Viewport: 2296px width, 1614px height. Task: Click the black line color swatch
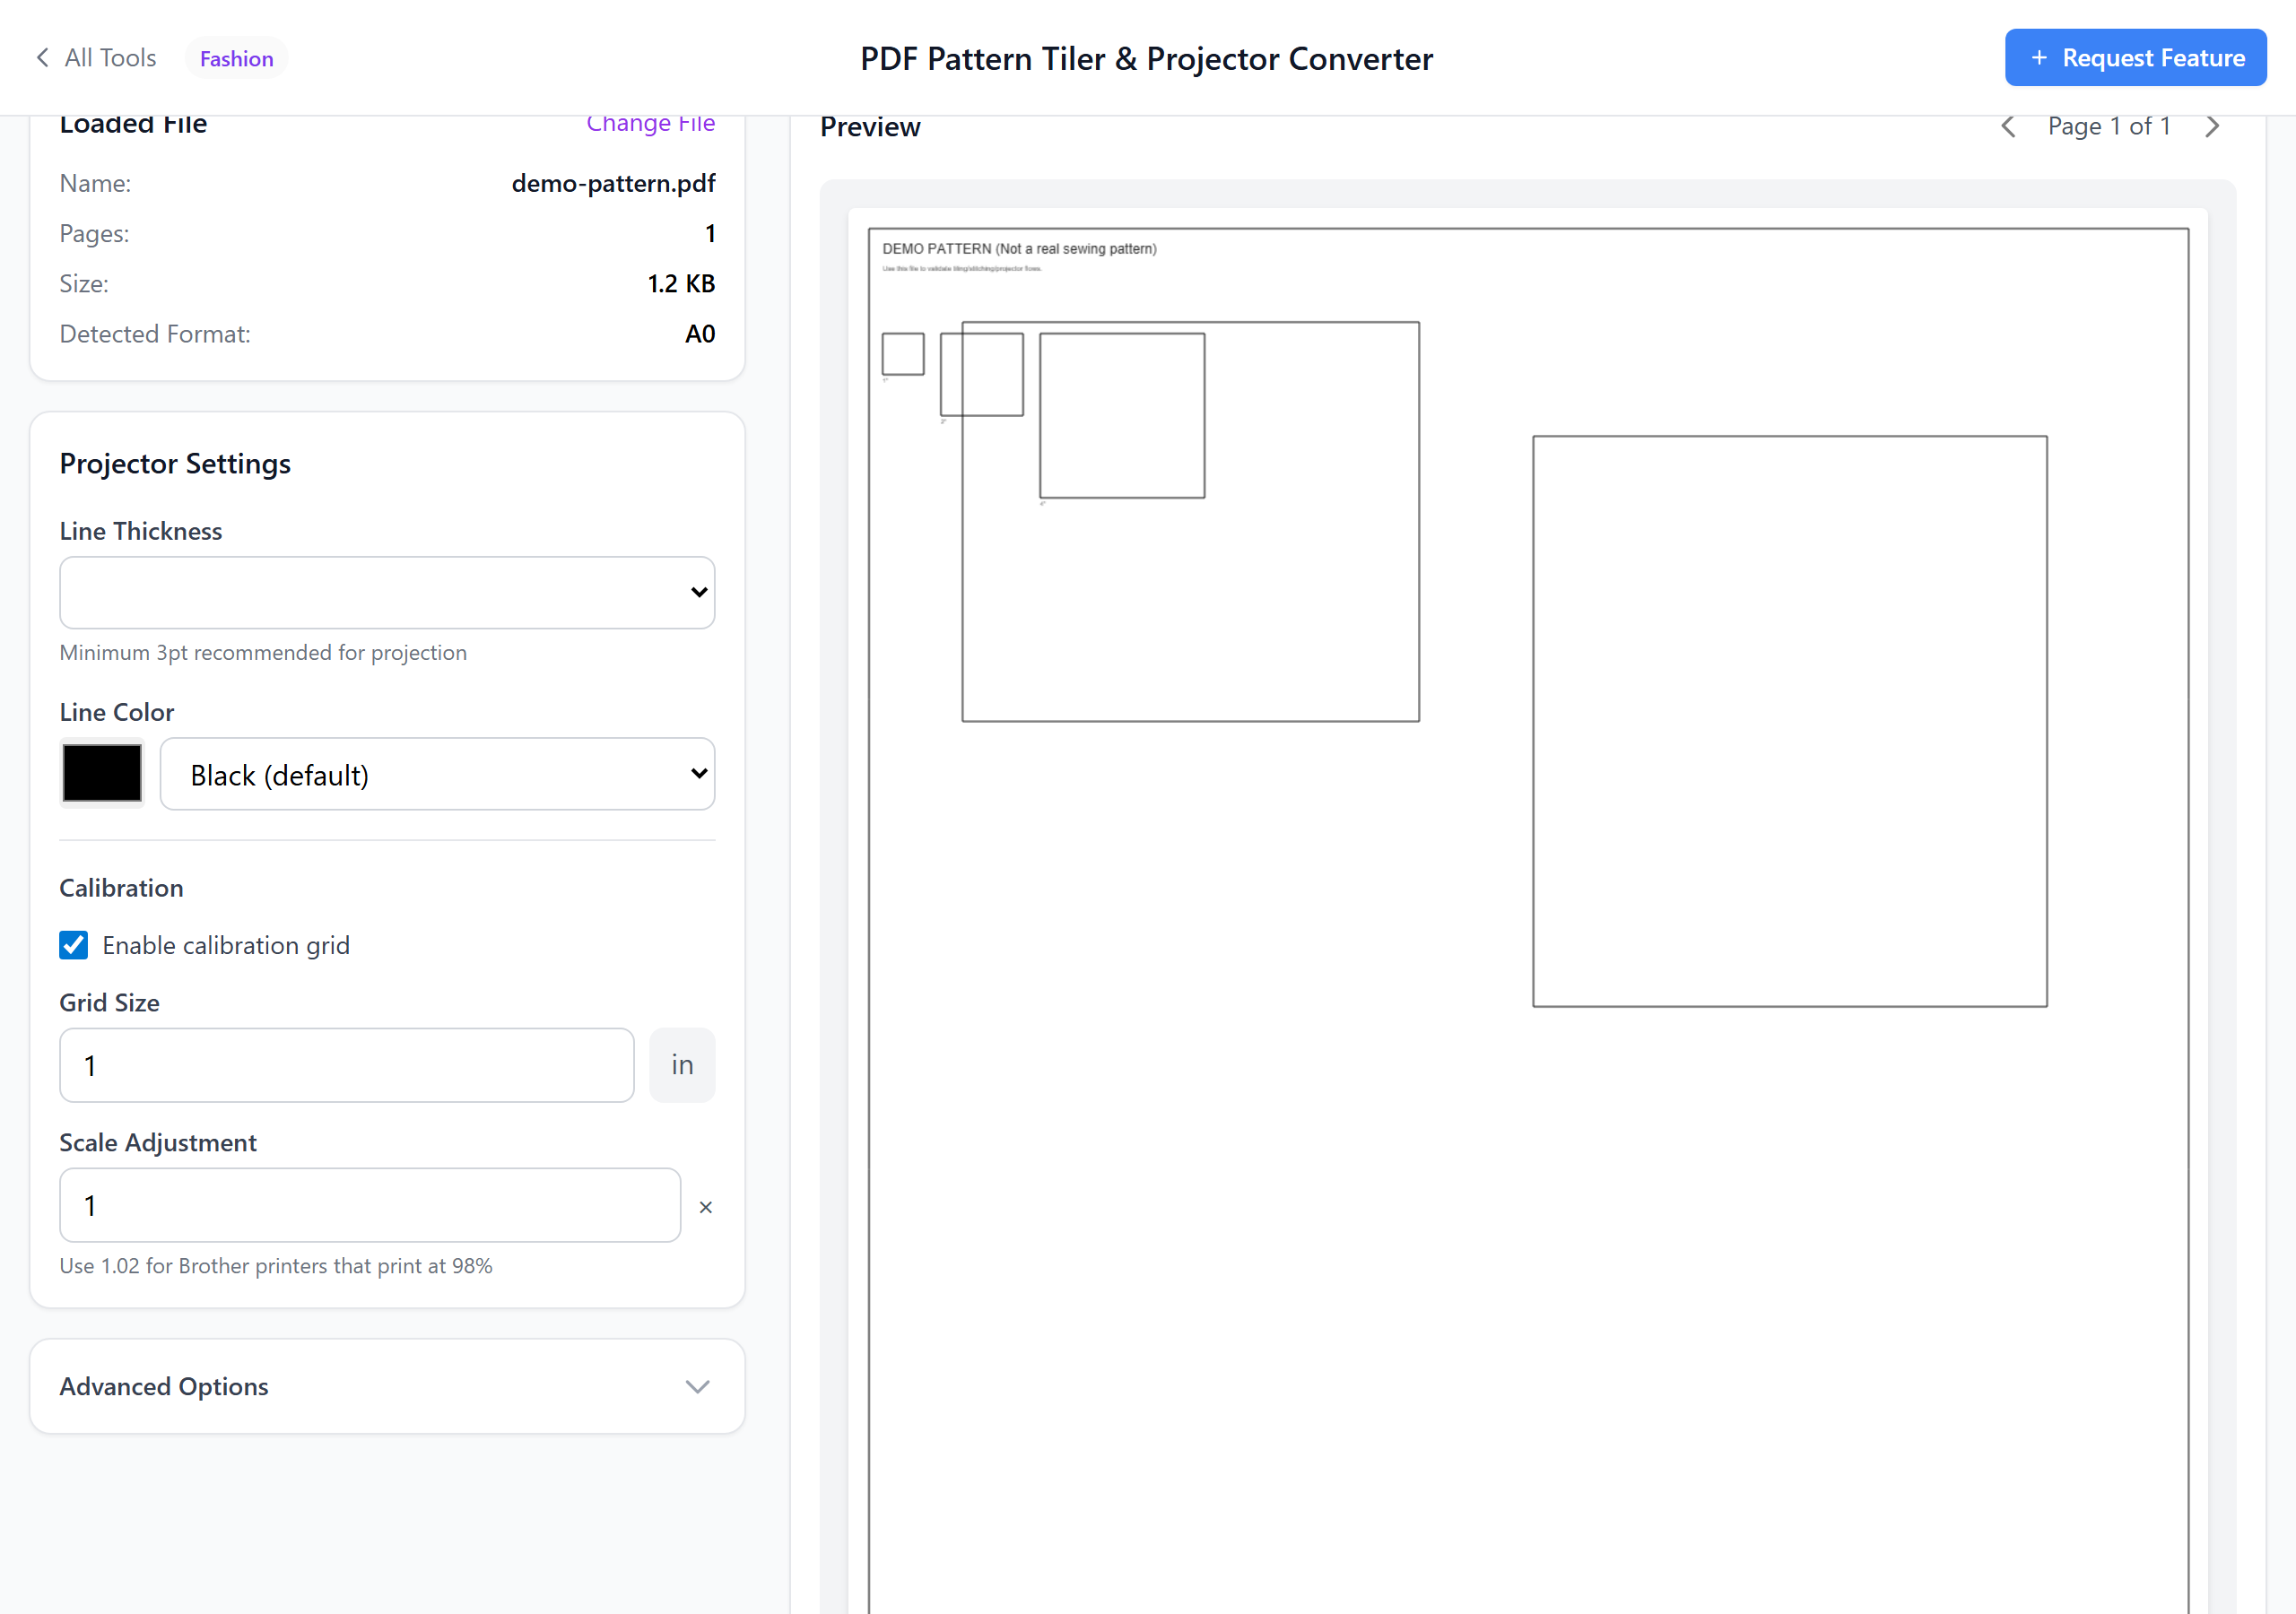(x=102, y=772)
